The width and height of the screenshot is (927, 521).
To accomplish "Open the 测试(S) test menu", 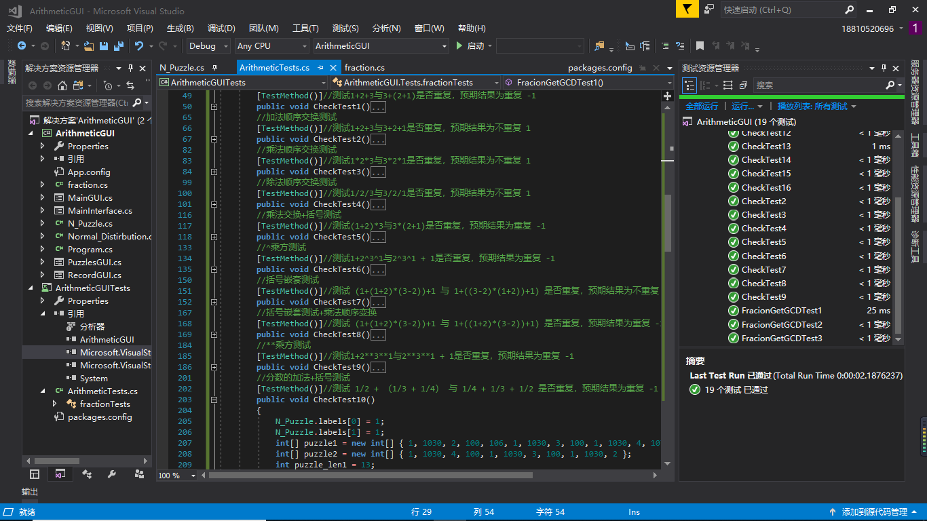I will 345,28.
